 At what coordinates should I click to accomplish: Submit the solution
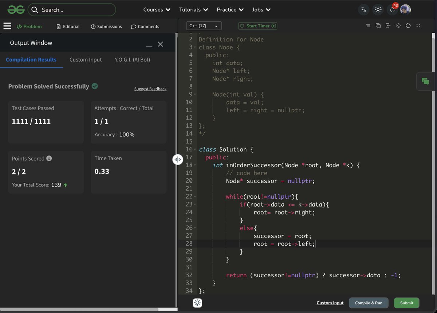coord(406,303)
